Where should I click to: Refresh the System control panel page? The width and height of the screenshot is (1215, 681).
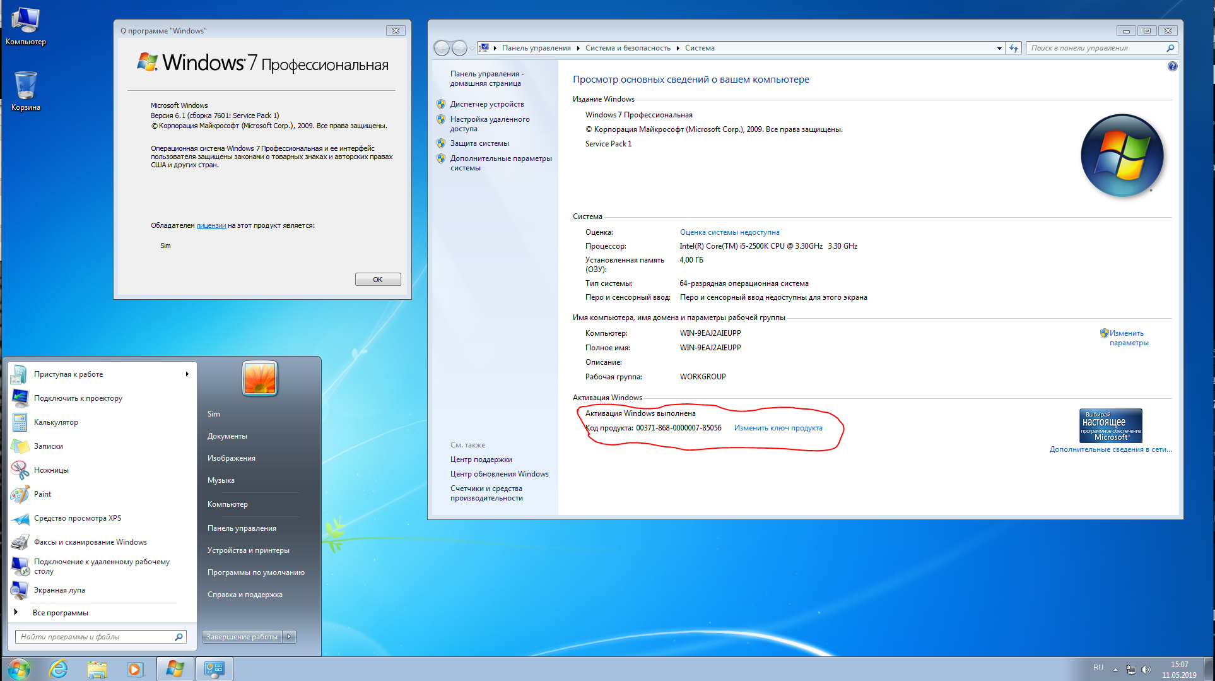(x=1014, y=48)
